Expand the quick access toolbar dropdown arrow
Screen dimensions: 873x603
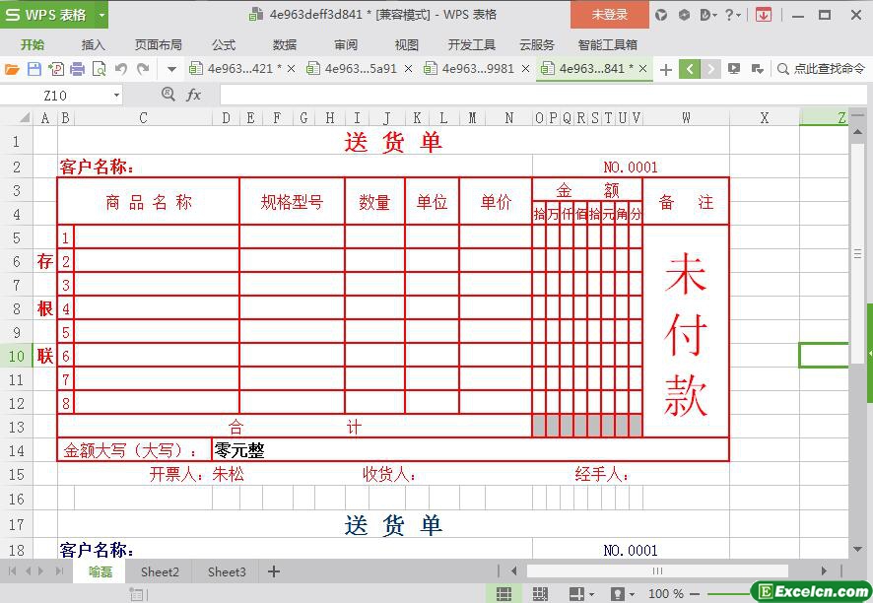pos(171,69)
